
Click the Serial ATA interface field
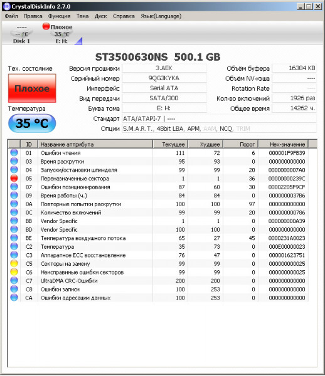[x=164, y=88]
